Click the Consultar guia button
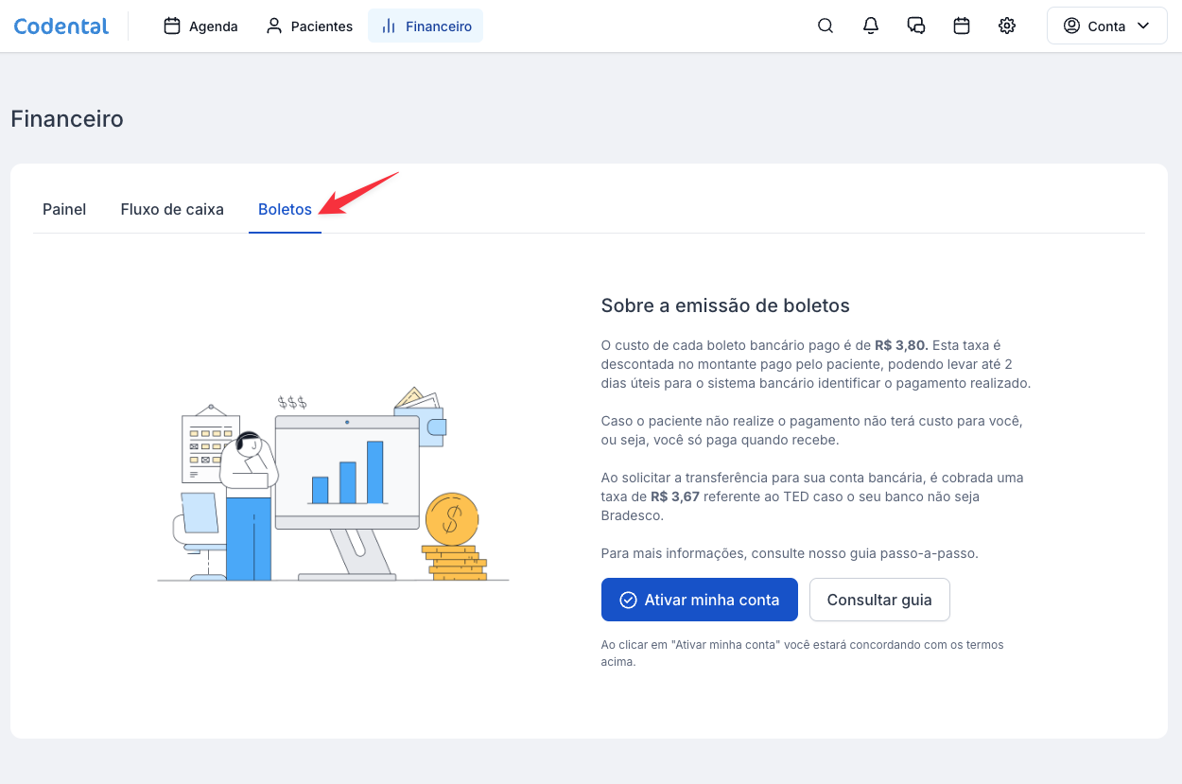Image resolution: width=1182 pixels, height=784 pixels. (x=879, y=600)
